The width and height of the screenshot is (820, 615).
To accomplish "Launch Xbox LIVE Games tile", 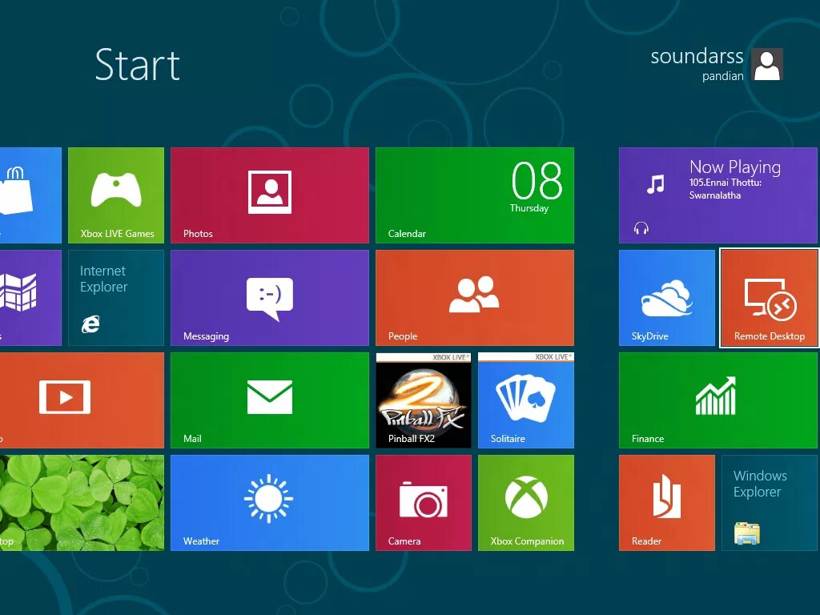I will click(x=116, y=195).
